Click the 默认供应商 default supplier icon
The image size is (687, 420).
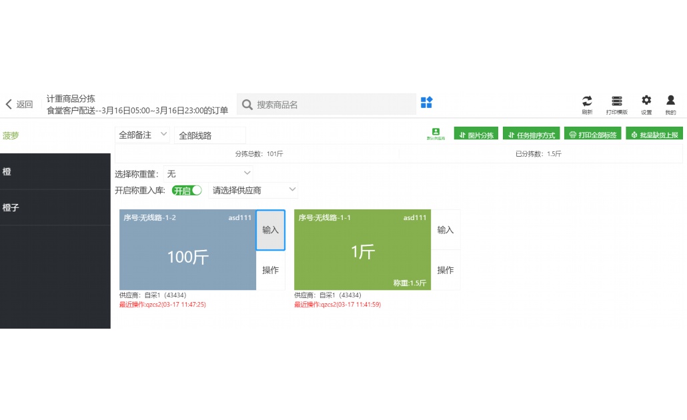(x=436, y=134)
